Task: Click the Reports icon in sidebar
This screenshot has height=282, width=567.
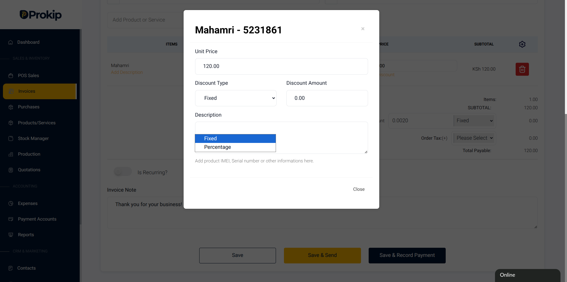Action: tap(11, 235)
